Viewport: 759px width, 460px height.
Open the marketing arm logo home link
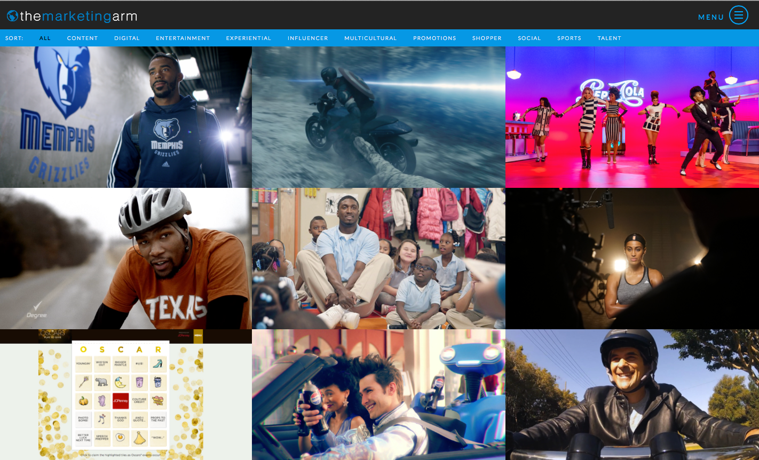pos(72,16)
